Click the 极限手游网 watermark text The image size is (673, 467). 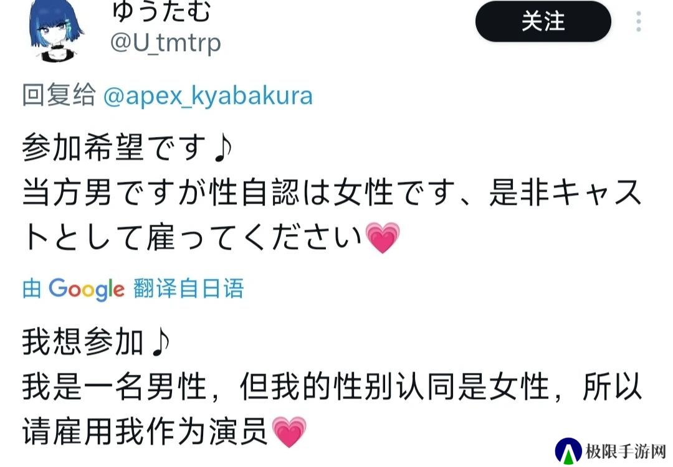(626, 451)
